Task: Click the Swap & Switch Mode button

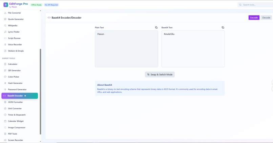Action: [160, 75]
